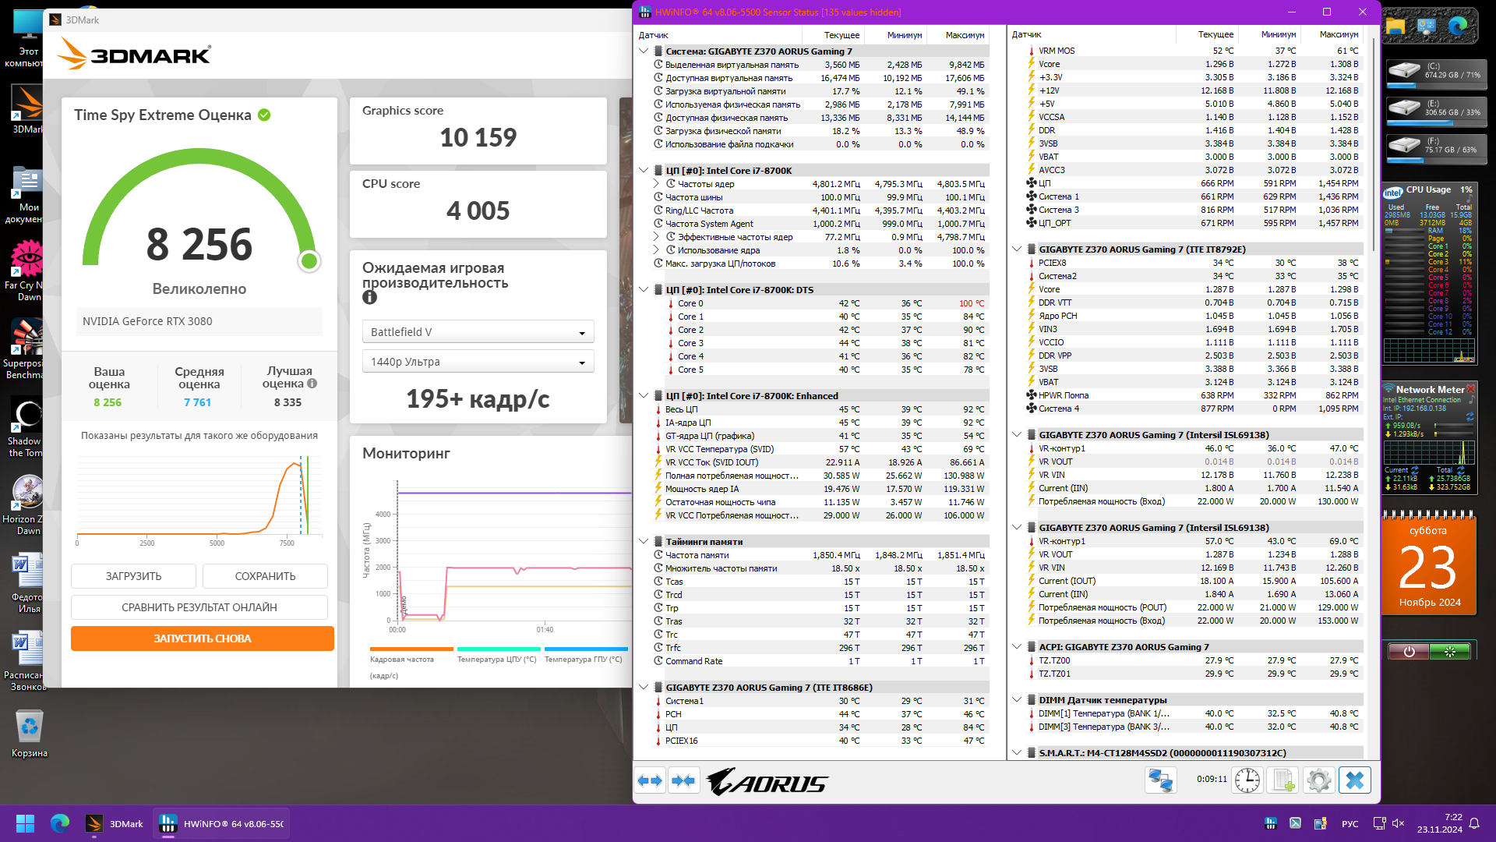Click the blue X close sensors icon
Viewport: 1496px width, 842px height.
1355,780
